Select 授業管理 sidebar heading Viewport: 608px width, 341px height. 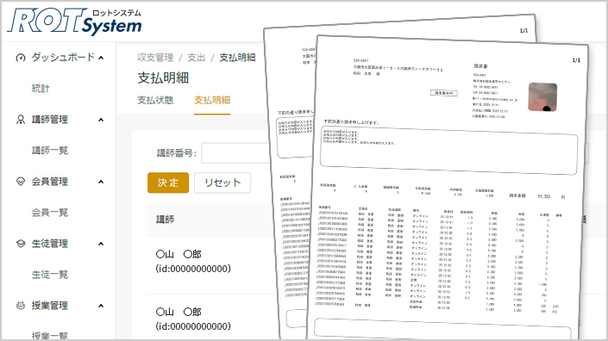pyautogui.click(x=50, y=306)
